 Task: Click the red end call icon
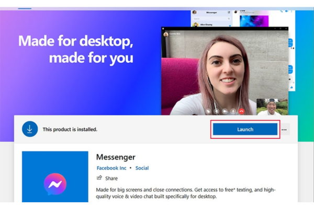[x=241, y=111]
